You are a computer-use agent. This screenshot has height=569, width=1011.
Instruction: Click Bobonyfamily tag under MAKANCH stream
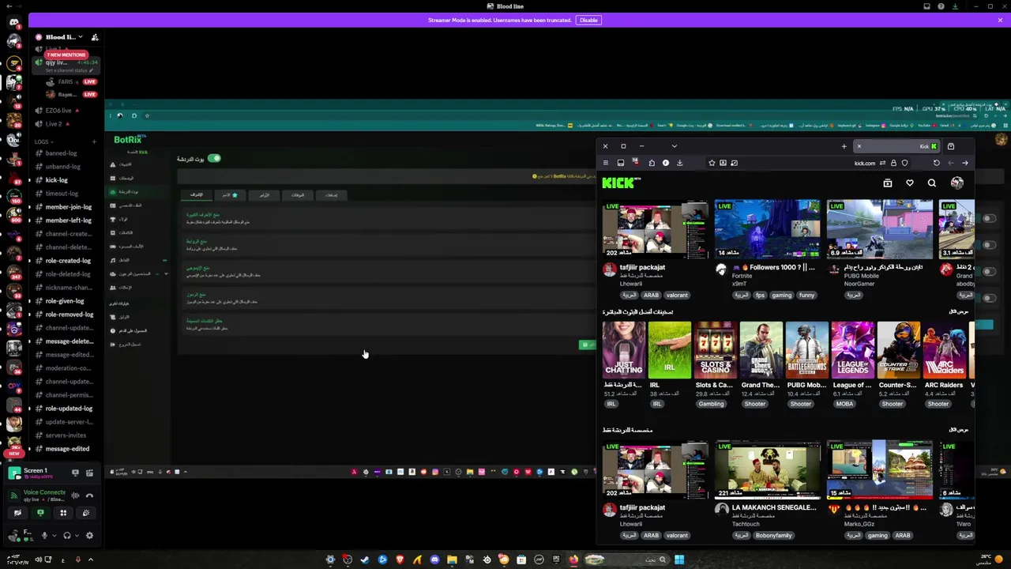point(773,536)
